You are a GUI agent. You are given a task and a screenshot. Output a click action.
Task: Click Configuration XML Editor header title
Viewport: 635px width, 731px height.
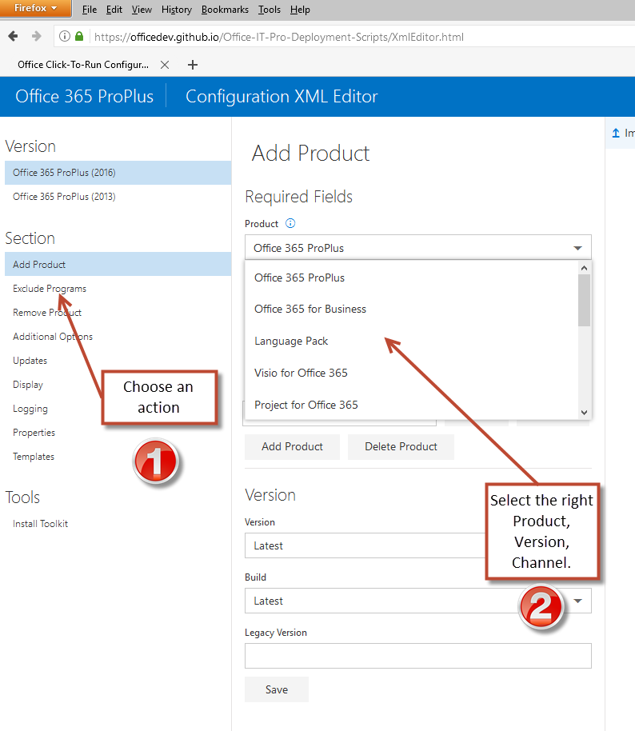tap(282, 96)
